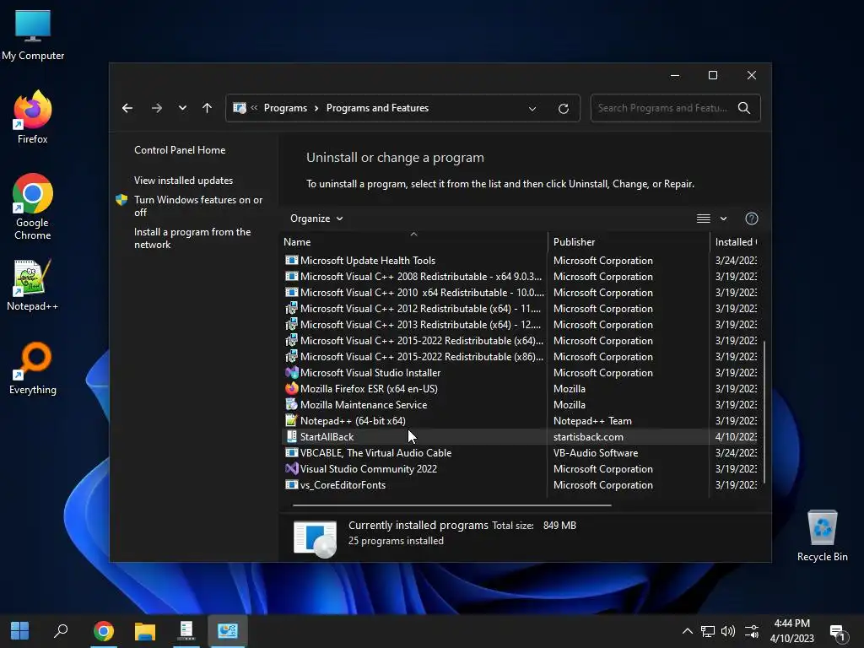Viewport: 864px width, 648px height.
Task: Open Turn Windows features on or off
Action: point(198,206)
